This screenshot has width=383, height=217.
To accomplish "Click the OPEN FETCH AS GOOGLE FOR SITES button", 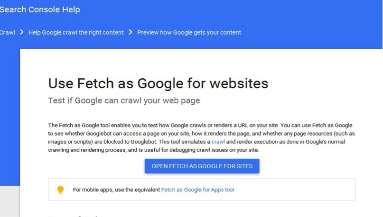I will [202, 166].
